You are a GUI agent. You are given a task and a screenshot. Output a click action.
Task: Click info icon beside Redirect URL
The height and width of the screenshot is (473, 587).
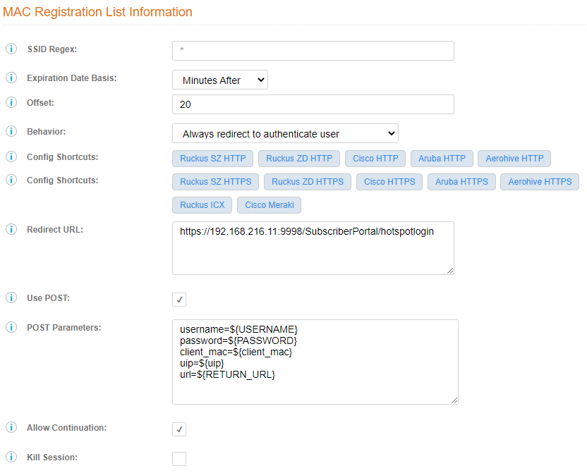[11, 230]
